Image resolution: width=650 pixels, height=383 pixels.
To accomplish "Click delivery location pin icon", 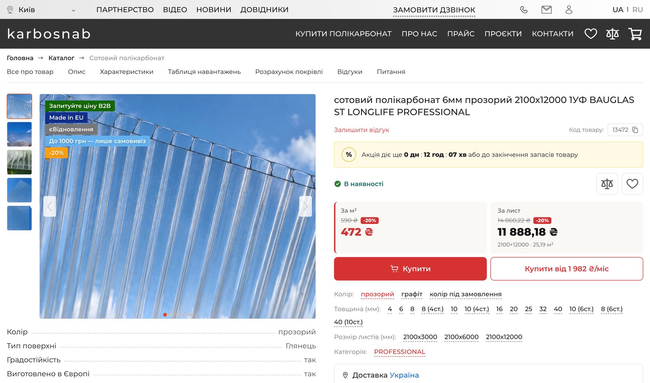I will 345,375.
